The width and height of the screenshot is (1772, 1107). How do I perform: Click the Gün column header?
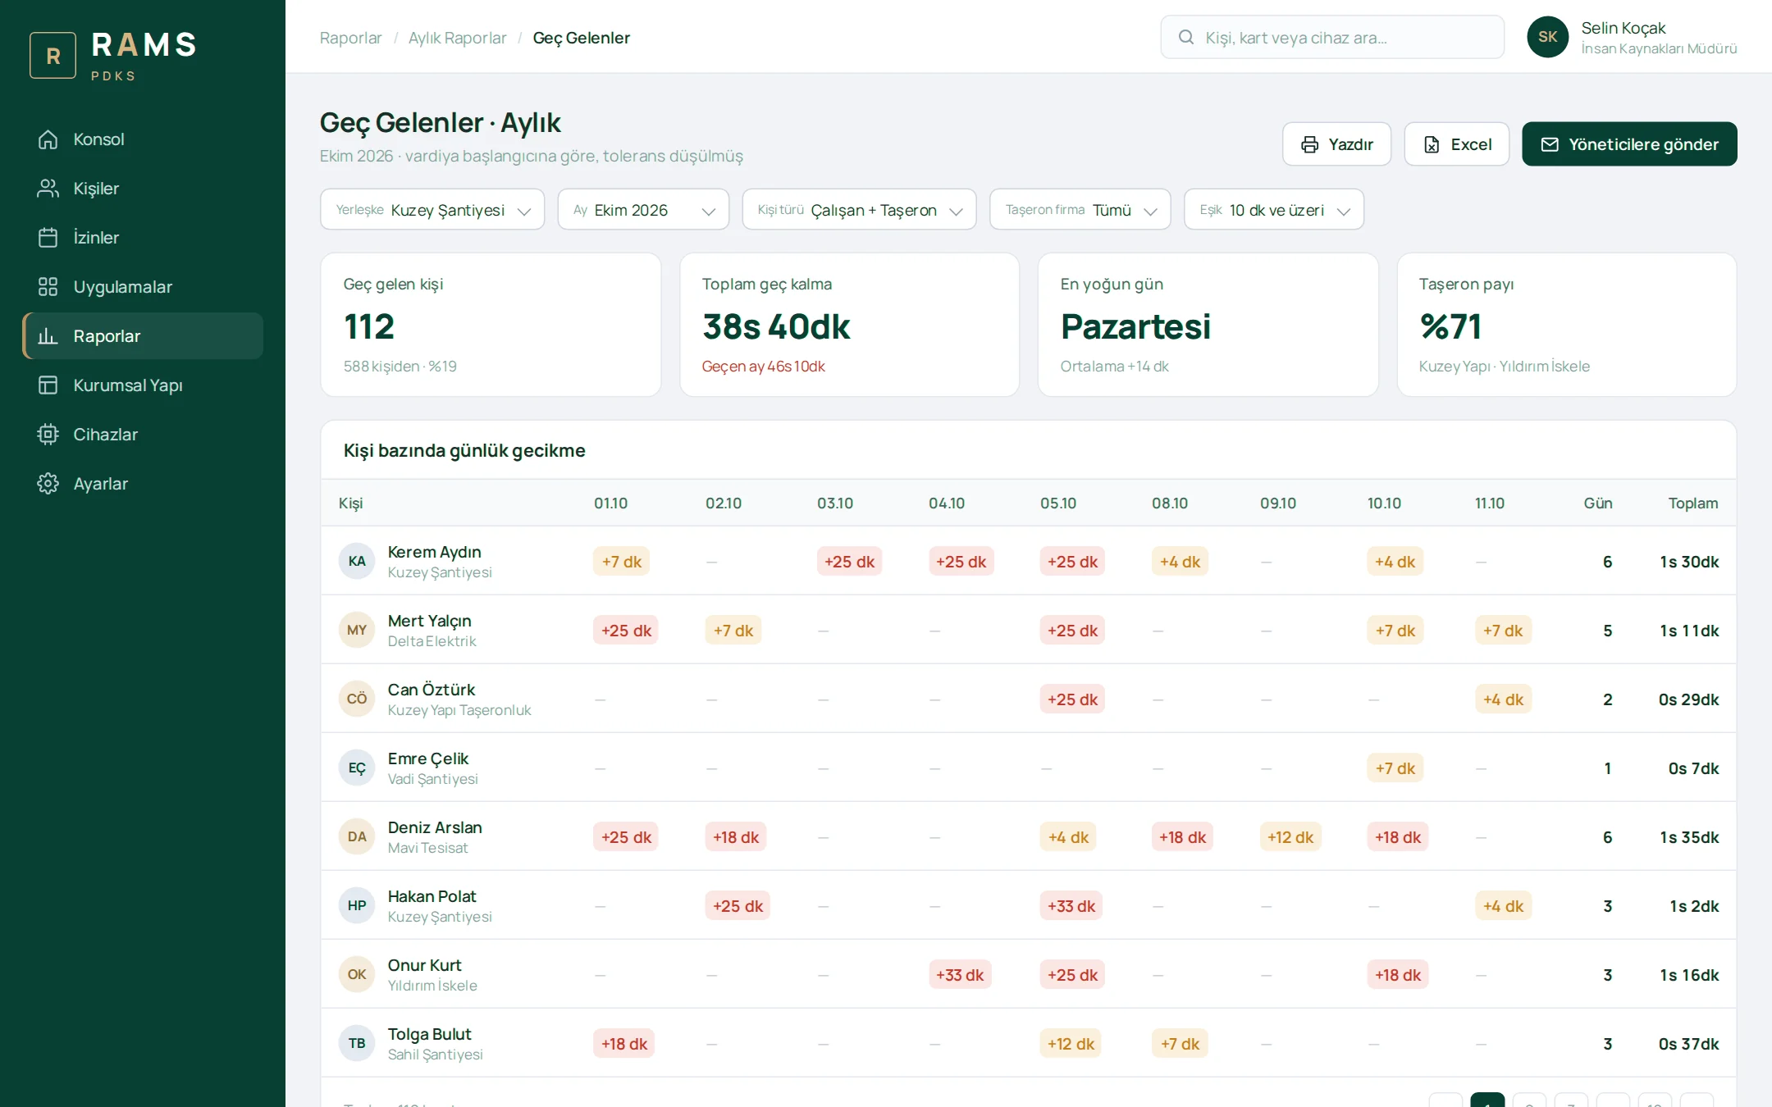[1597, 503]
